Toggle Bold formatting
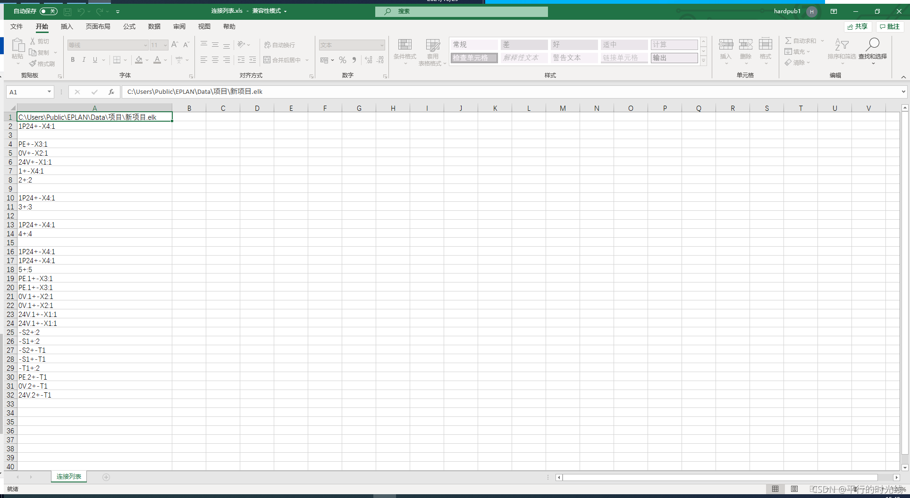The image size is (910, 498). click(73, 60)
